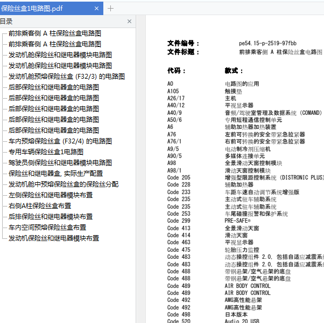This screenshot has width=324, height=323.
Task: Click code A90/5
Action: pos(174,156)
